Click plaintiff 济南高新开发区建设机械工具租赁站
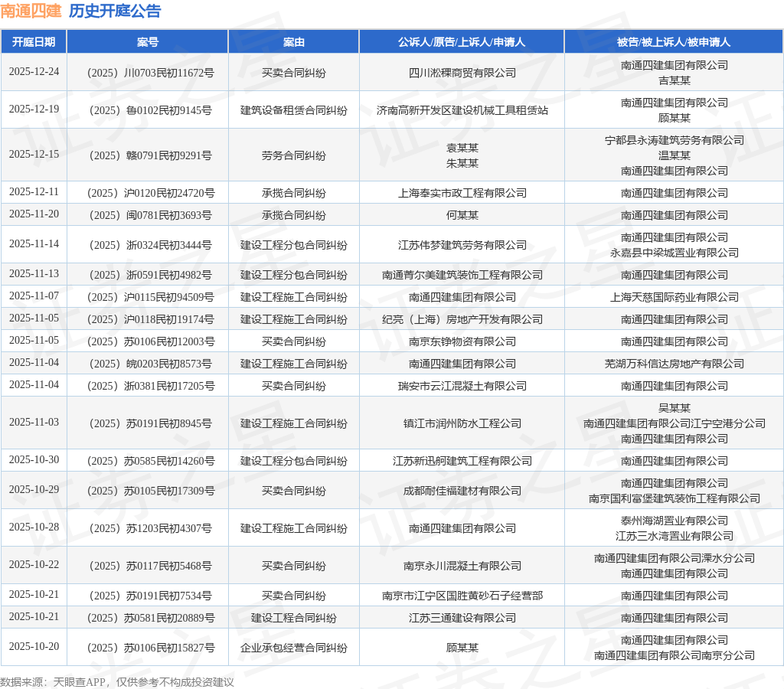Image resolution: width=784 pixels, height=689 pixels. [462, 110]
